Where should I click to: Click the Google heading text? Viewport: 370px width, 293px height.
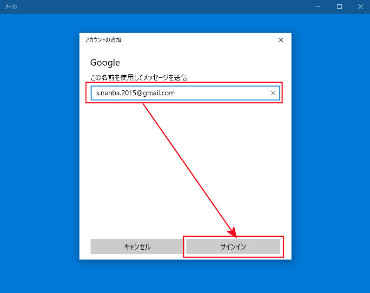click(105, 63)
